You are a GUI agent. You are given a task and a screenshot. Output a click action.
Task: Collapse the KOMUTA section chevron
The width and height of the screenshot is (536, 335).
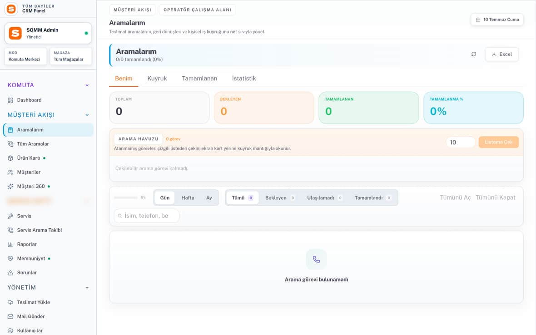pos(87,85)
